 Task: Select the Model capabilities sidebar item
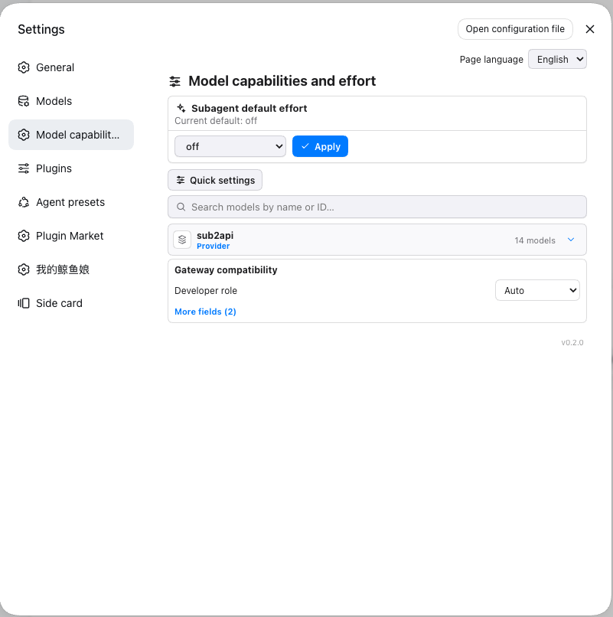[x=71, y=135]
